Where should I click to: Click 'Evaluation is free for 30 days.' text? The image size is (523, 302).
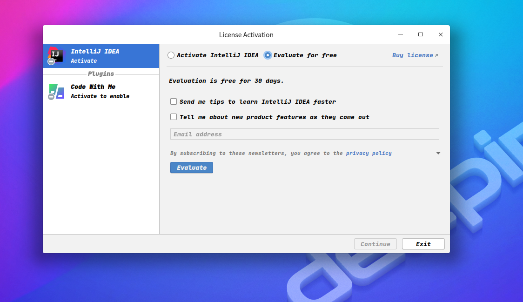226,81
